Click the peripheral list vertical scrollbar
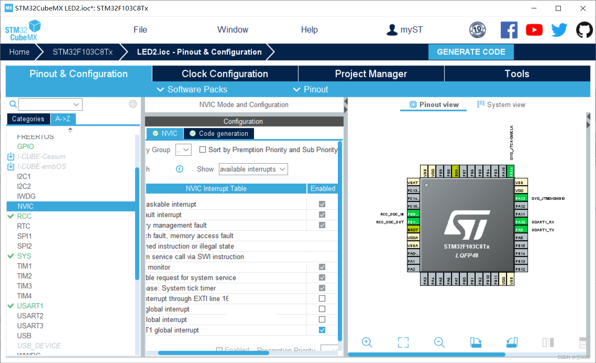Screen dimensions: 596x363 tap(137, 223)
